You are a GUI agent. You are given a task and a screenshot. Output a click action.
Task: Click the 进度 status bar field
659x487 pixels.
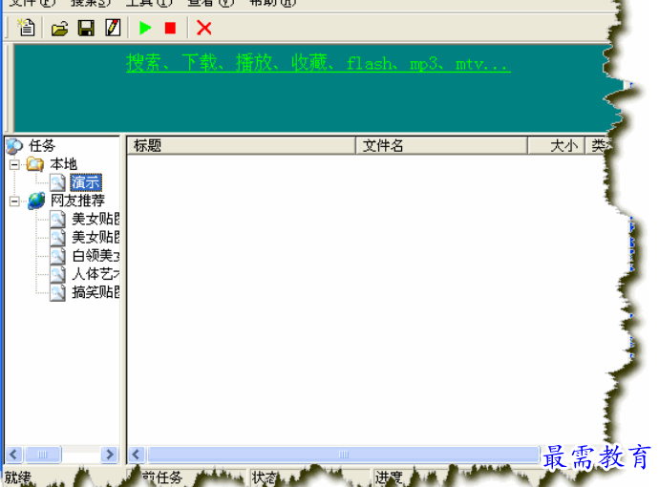[389, 477]
